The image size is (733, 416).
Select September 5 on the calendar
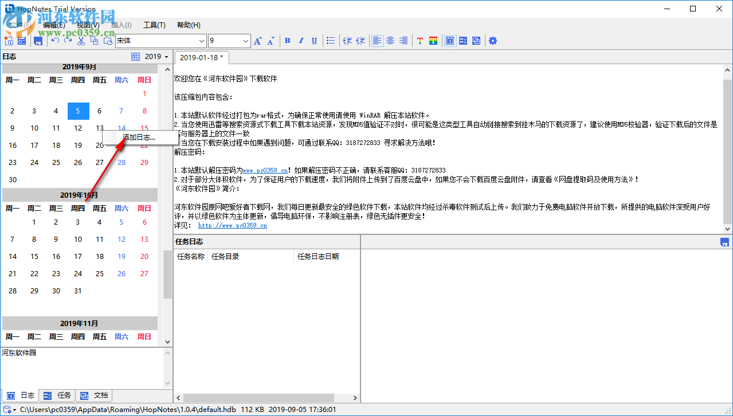click(x=78, y=111)
